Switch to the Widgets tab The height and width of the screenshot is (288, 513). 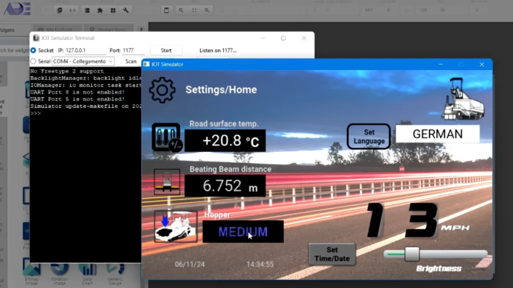11,30
